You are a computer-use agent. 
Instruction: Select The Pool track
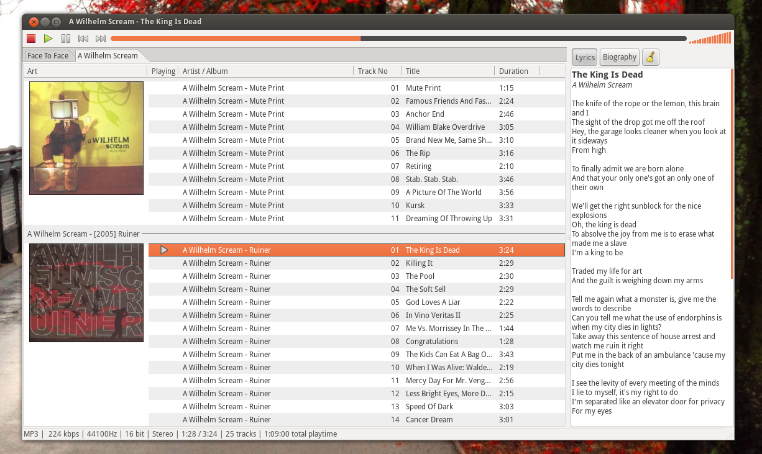(x=356, y=276)
